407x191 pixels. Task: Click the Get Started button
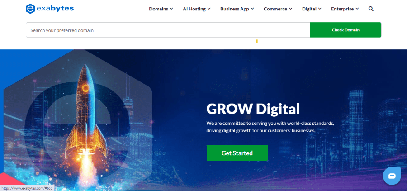237,153
